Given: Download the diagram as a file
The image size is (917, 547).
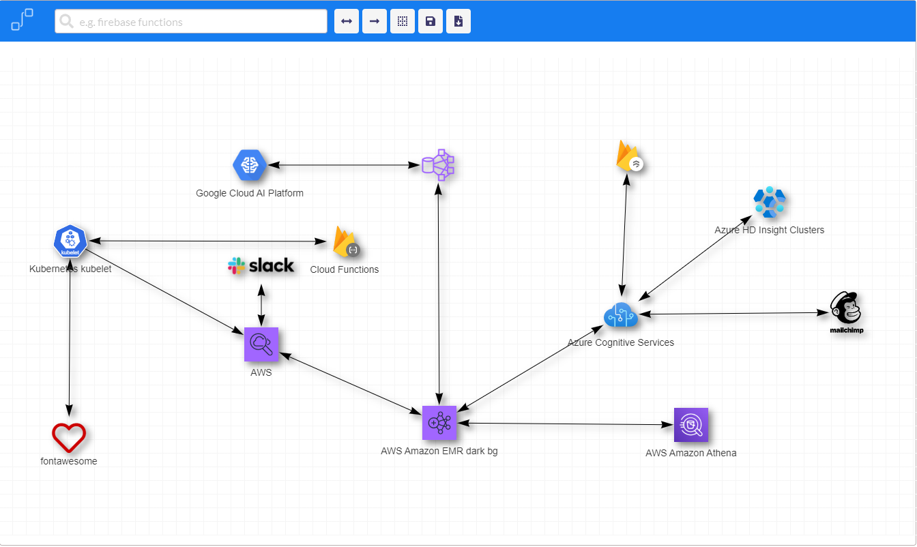Looking at the screenshot, I should click(x=458, y=21).
